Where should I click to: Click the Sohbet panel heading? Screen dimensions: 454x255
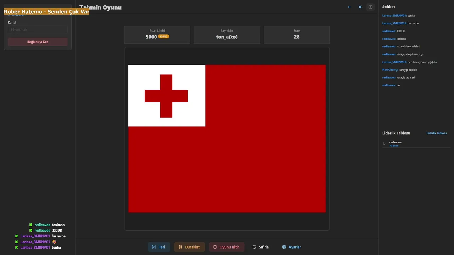(x=388, y=7)
